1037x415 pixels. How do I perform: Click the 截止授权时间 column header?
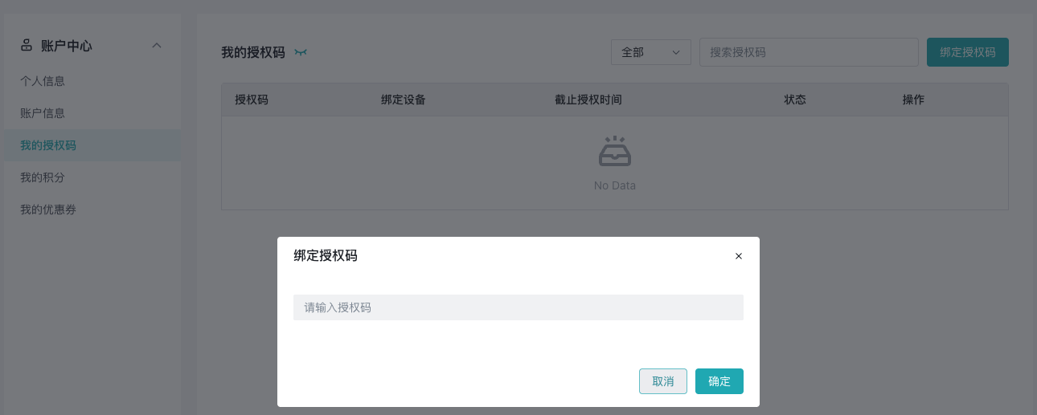coord(588,100)
